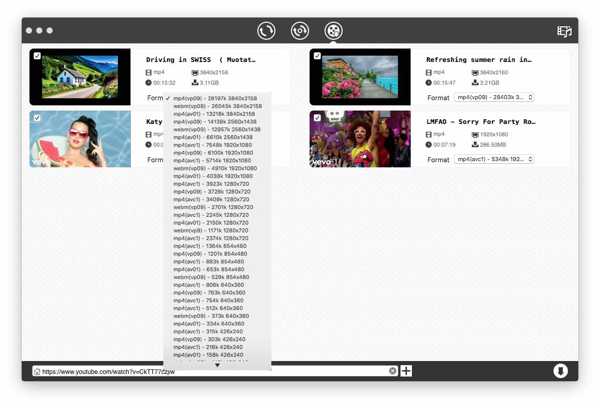Open the film reel download tab icon
Viewport: 600px width, 407px height.
[x=333, y=30]
